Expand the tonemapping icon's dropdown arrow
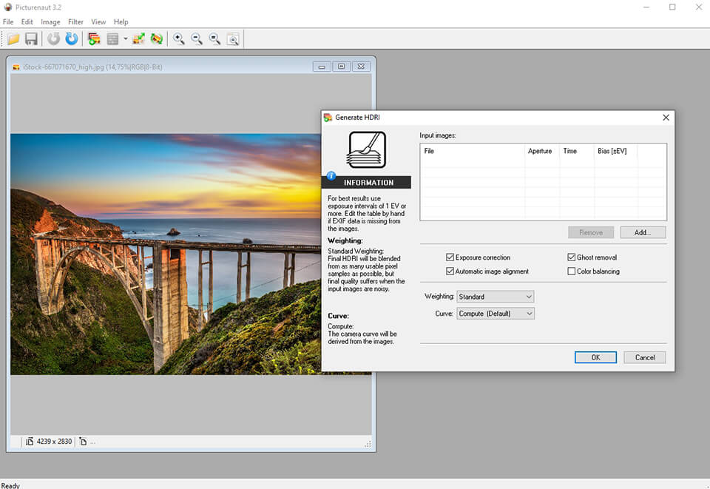The height and width of the screenshot is (489, 710). [x=126, y=38]
